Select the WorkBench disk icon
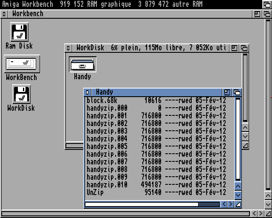272x218 pixels. (22, 64)
